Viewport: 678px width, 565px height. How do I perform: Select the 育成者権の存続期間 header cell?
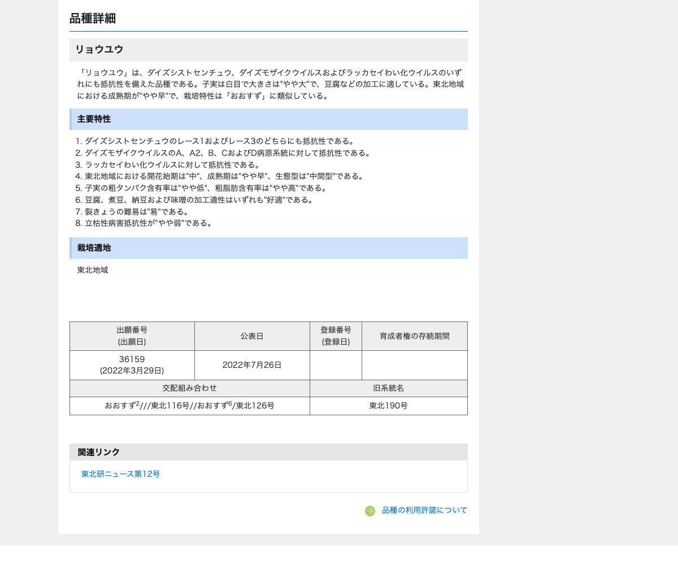click(414, 336)
